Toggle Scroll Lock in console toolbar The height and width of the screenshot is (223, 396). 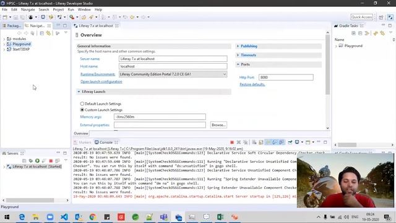point(261,142)
